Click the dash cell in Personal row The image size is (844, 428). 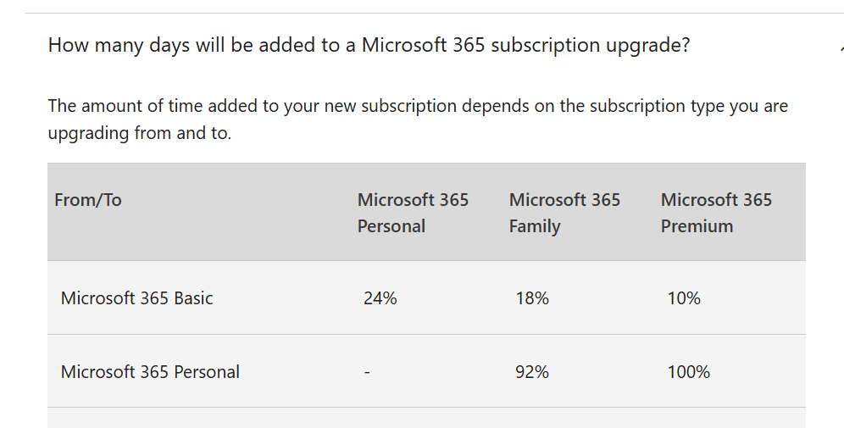tap(367, 371)
